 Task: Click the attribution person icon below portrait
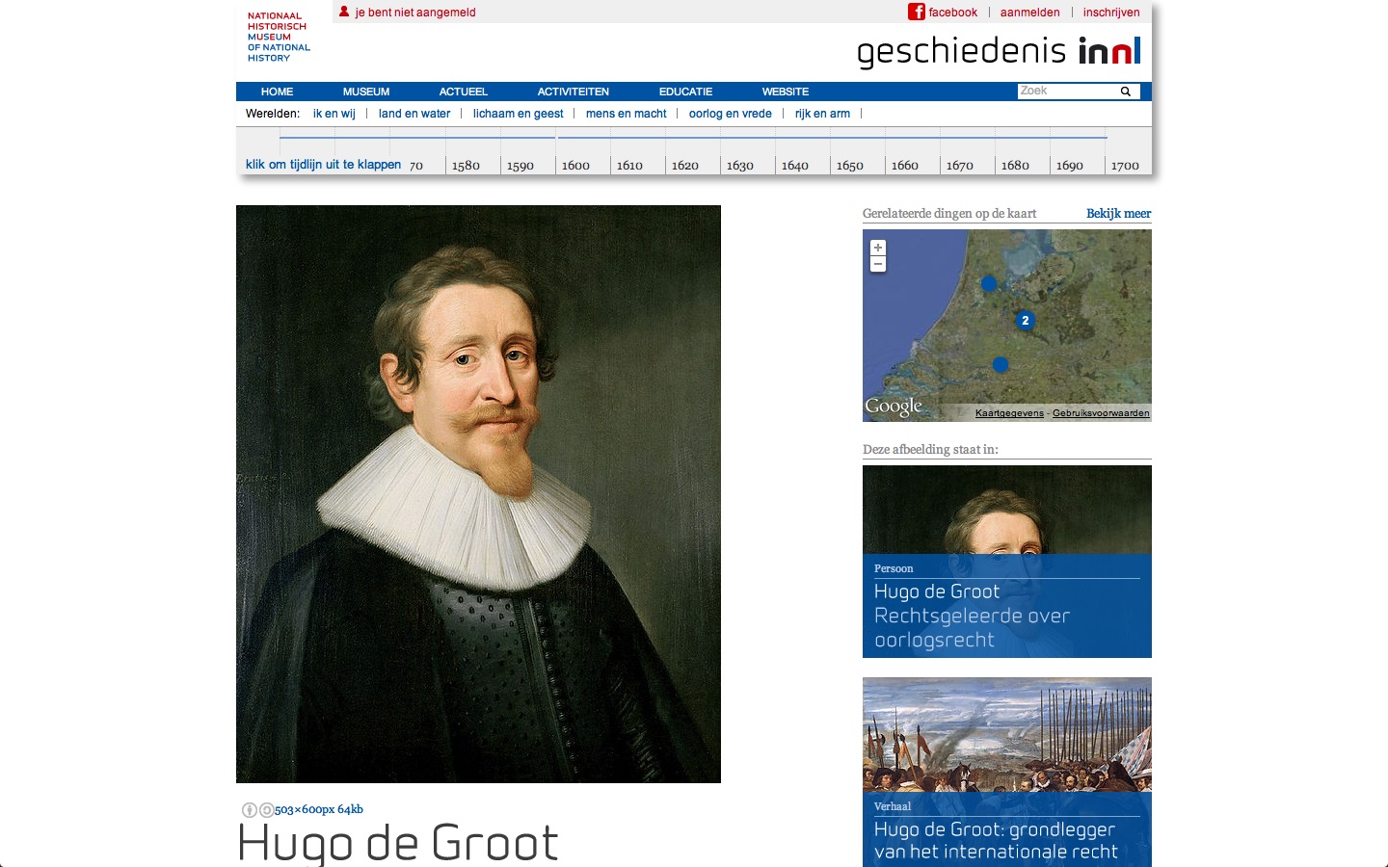[250, 810]
